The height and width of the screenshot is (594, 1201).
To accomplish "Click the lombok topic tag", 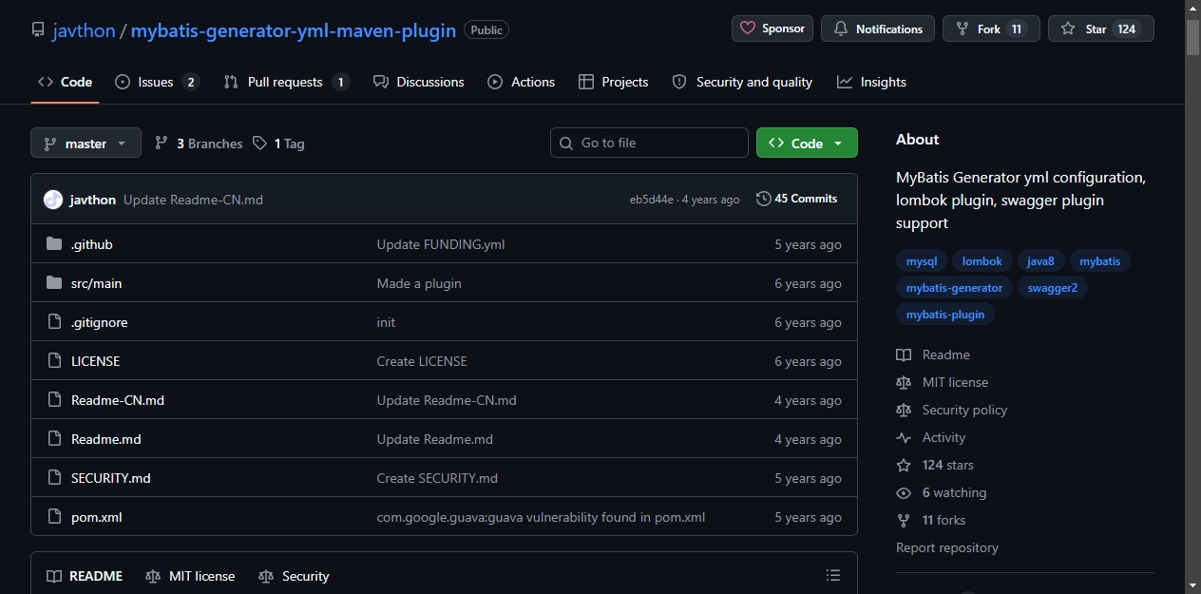I will point(982,260).
